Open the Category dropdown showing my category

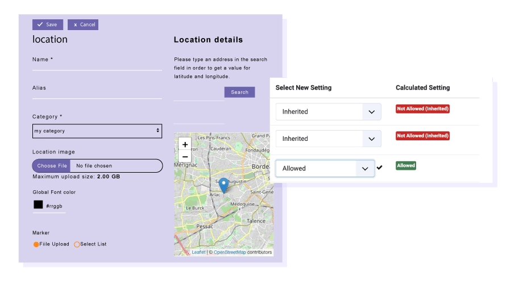click(97, 131)
